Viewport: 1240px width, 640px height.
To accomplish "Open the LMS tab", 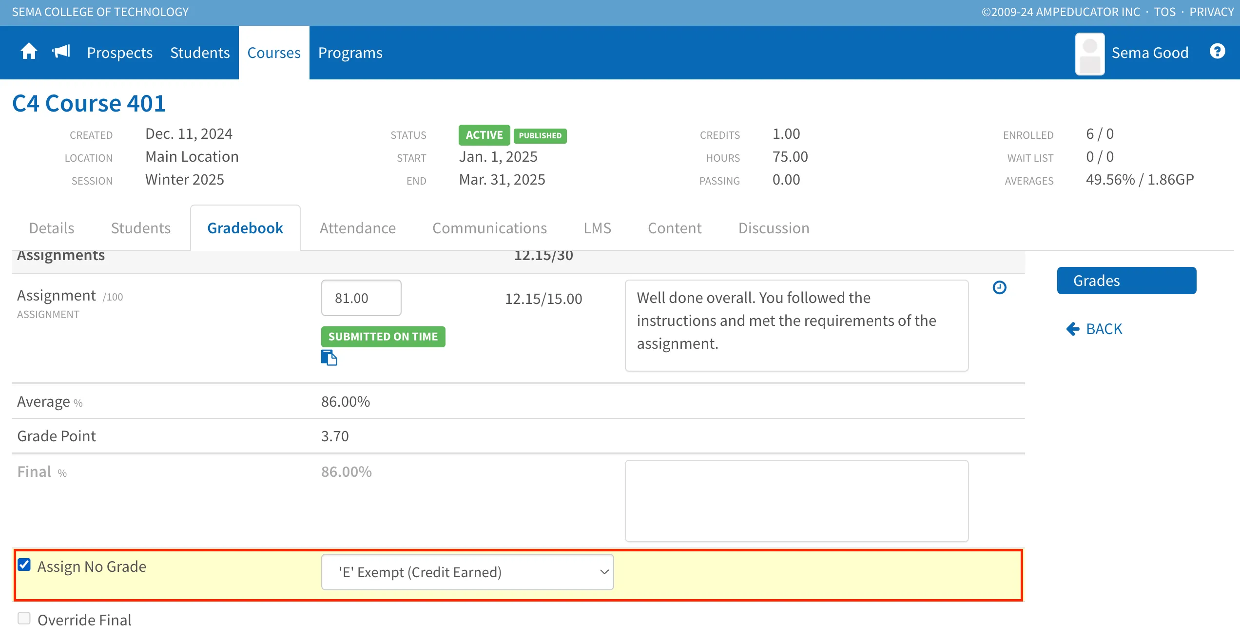I will pyautogui.click(x=598, y=228).
